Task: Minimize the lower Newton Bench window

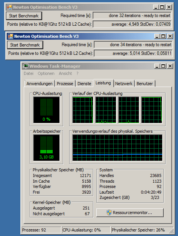Action: click(157, 36)
